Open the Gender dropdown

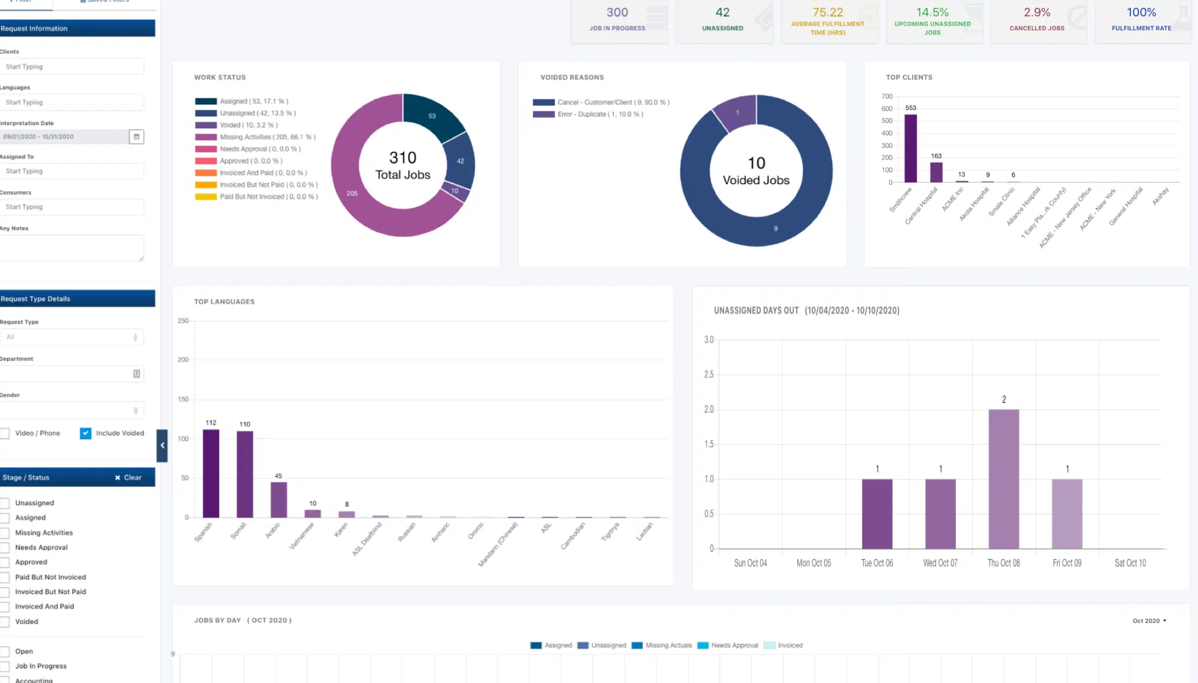pos(71,411)
